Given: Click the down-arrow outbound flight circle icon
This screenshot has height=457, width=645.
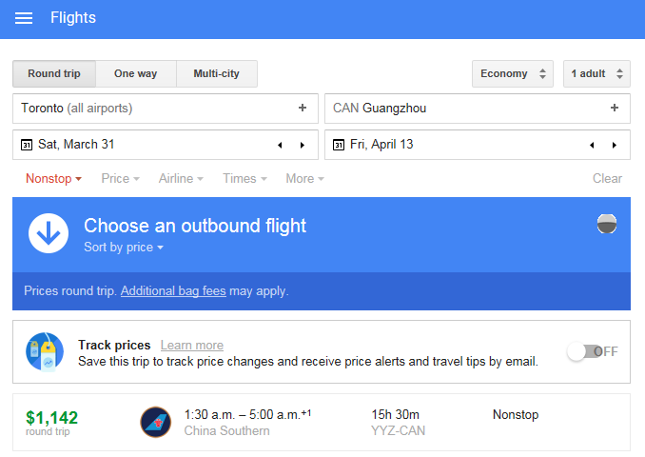Looking at the screenshot, I should pos(49,233).
